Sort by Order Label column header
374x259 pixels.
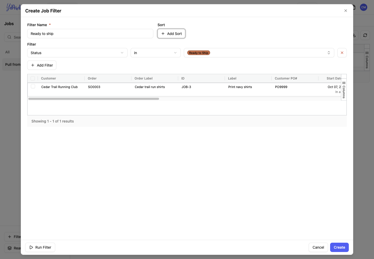pos(144,78)
